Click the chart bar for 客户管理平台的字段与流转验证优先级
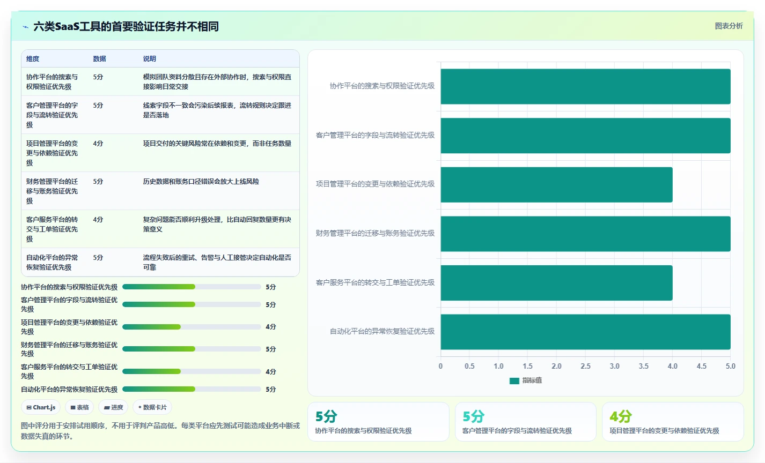 pos(585,136)
